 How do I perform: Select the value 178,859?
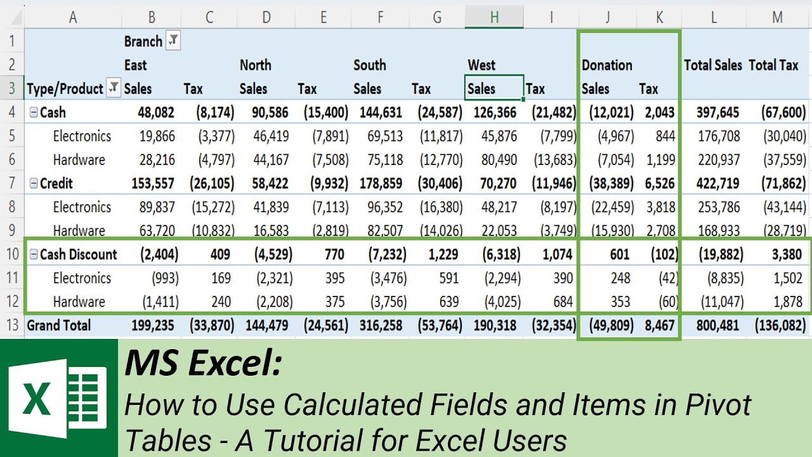pyautogui.click(x=381, y=184)
